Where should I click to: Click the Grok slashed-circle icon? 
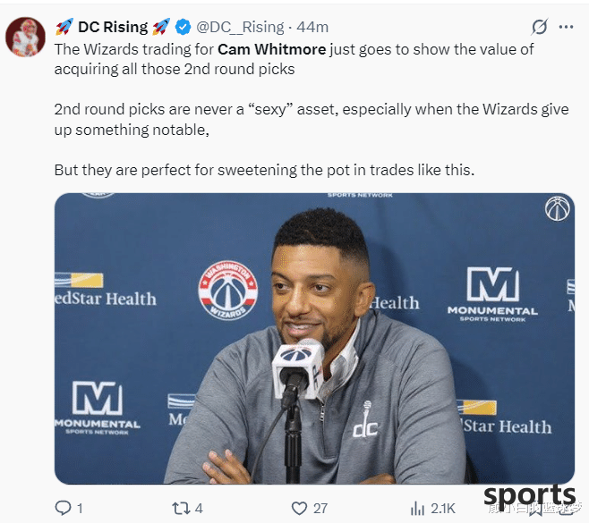click(540, 27)
